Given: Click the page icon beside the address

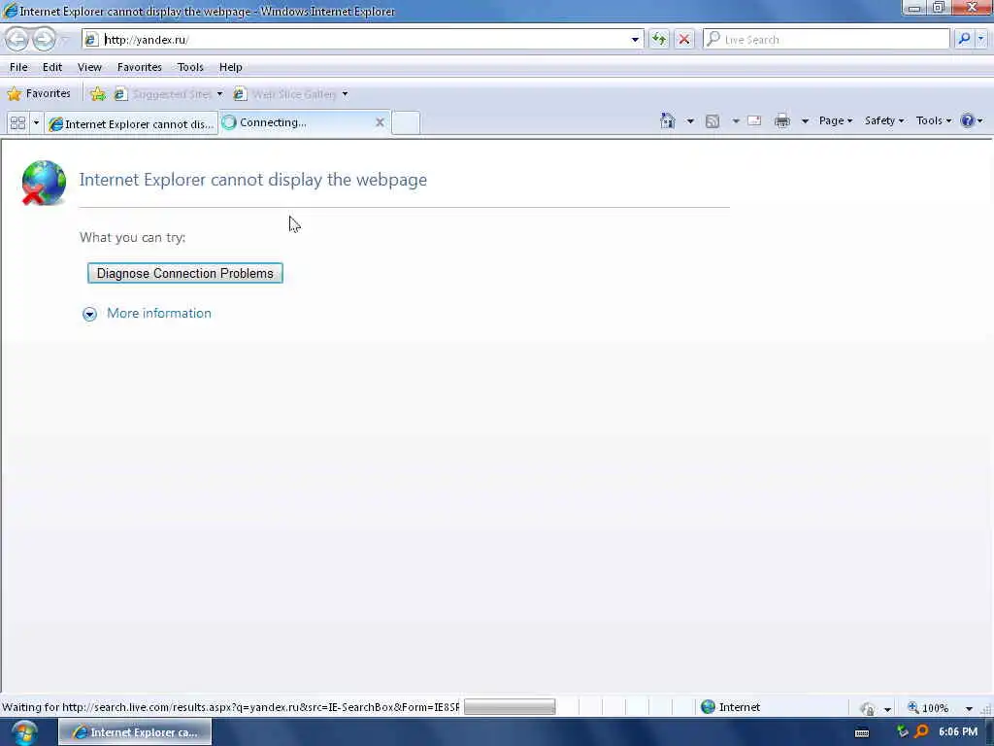Looking at the screenshot, I should [91, 39].
